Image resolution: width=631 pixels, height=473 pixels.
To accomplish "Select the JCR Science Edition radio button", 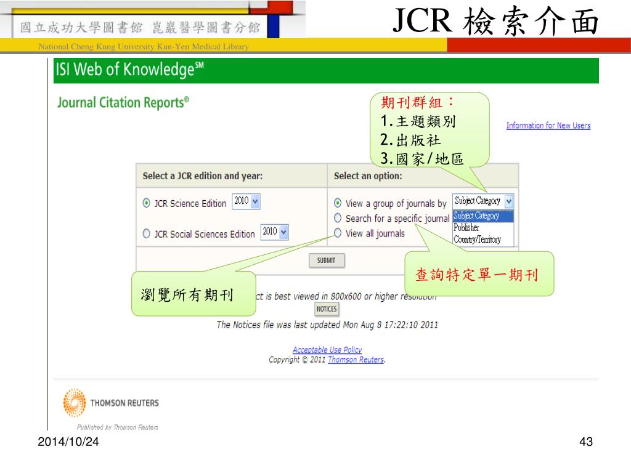I will click(x=147, y=203).
